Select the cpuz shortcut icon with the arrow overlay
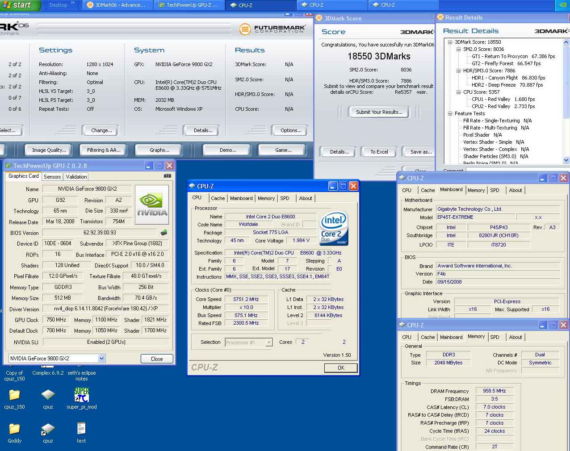 click(48, 432)
